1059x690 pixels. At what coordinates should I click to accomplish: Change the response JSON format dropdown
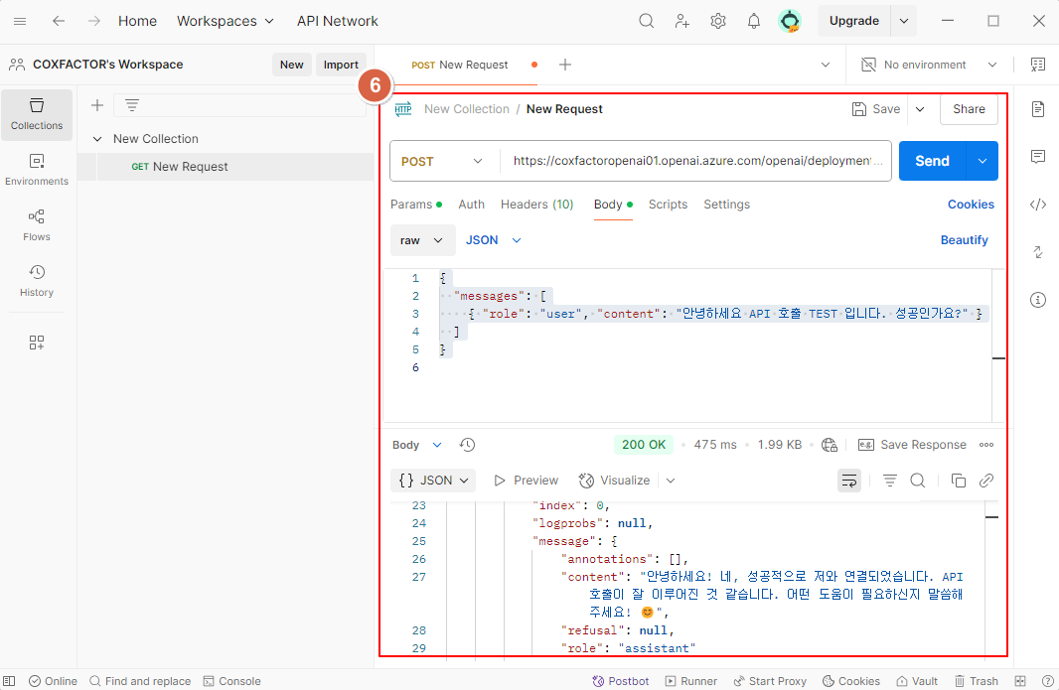[x=433, y=481]
